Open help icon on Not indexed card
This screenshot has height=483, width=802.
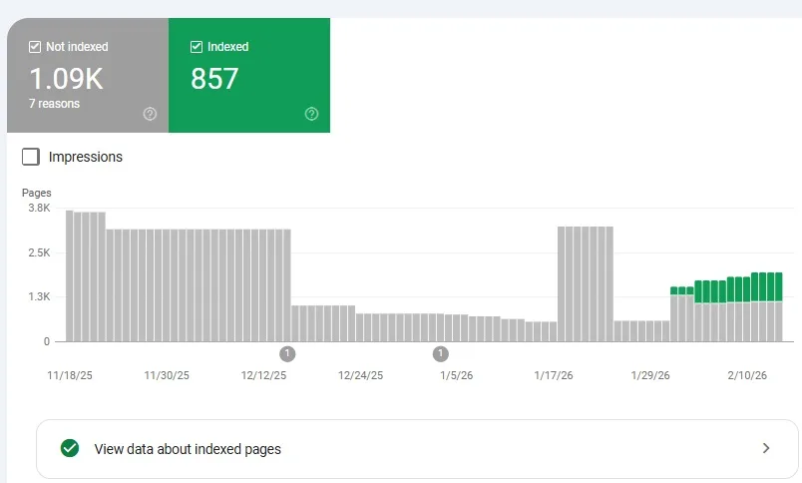(x=150, y=114)
